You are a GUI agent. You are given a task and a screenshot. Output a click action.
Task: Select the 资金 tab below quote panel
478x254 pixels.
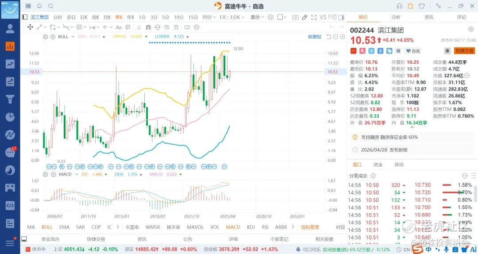point(378,164)
